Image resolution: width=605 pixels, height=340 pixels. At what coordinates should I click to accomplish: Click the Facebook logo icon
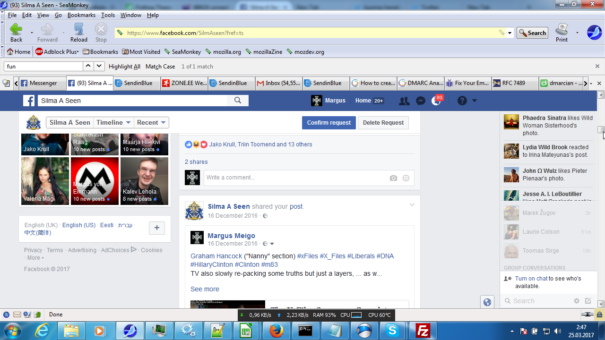[29, 101]
